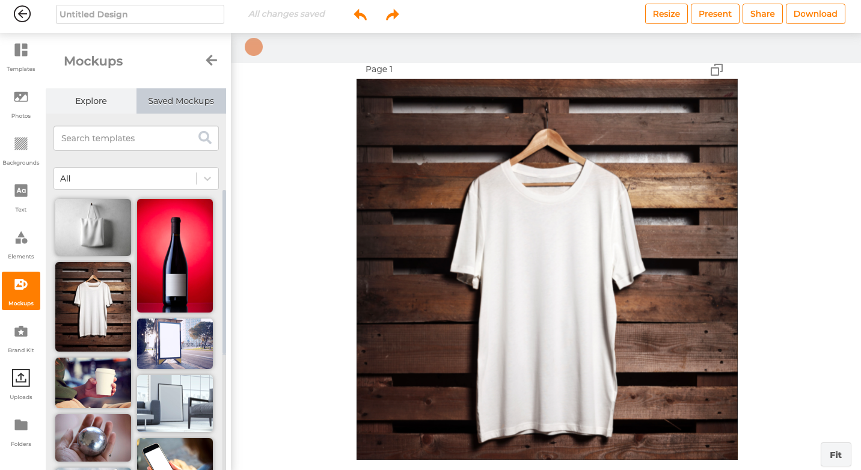Duplicate Page 1 using the copy icon
Viewport: 861px width, 470px height.
[716, 70]
